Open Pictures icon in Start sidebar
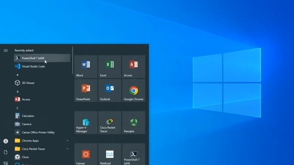 pyautogui.click(x=6, y=163)
